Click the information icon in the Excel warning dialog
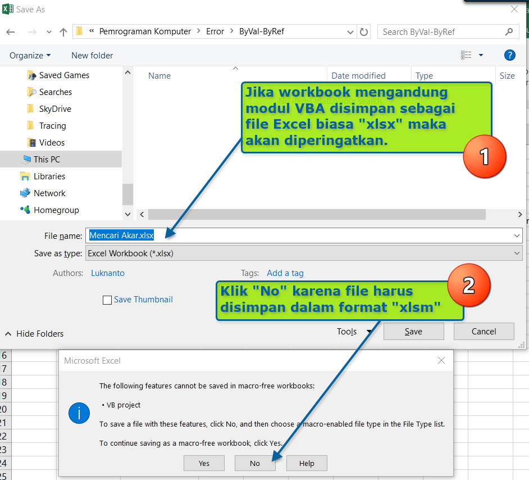The image size is (529, 480). [x=79, y=413]
